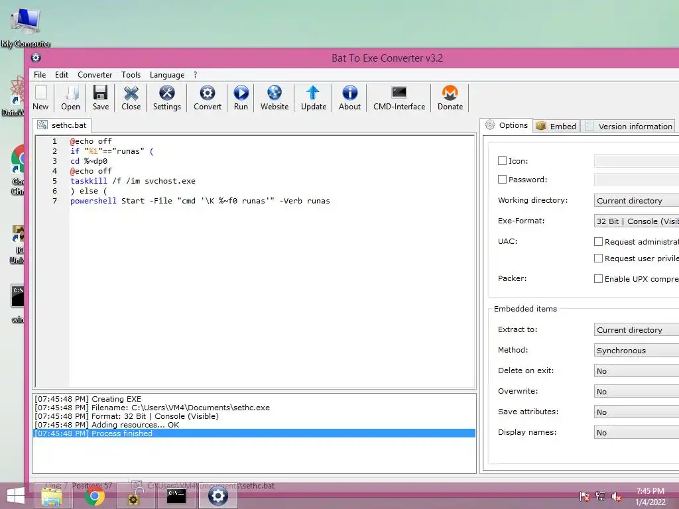Tick Request administrator privileges checkbox
The width and height of the screenshot is (679, 509).
pyautogui.click(x=599, y=241)
